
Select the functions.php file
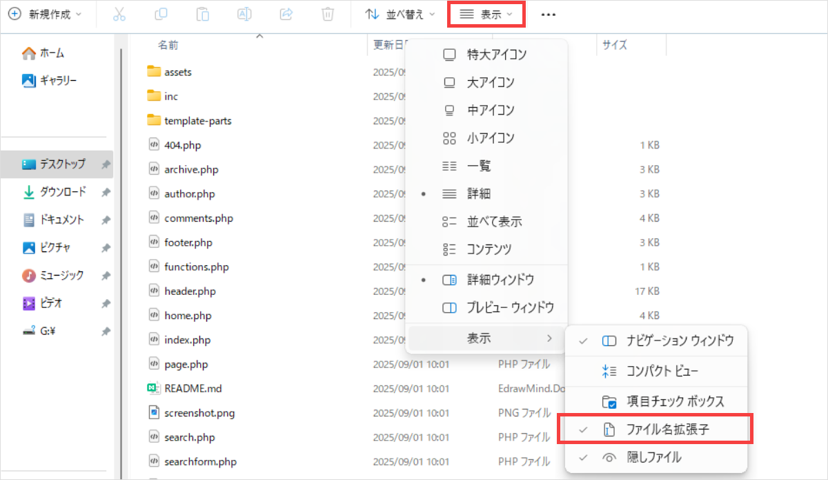pyautogui.click(x=196, y=267)
